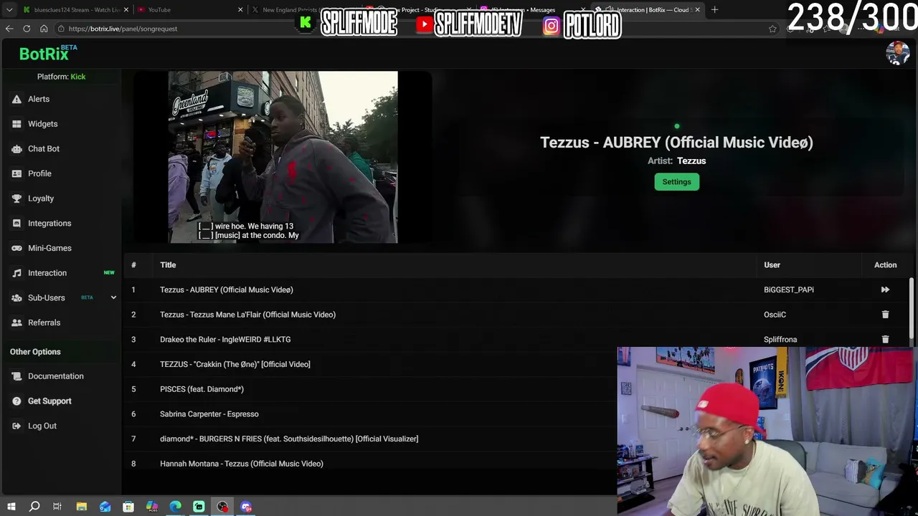The image size is (918, 516).
Task: Open Windows taskbar search
Action: click(34, 507)
